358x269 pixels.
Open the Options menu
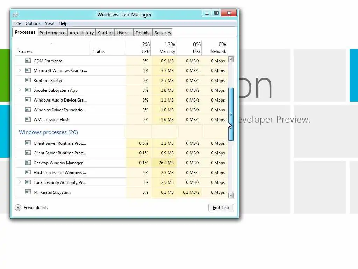(x=33, y=23)
